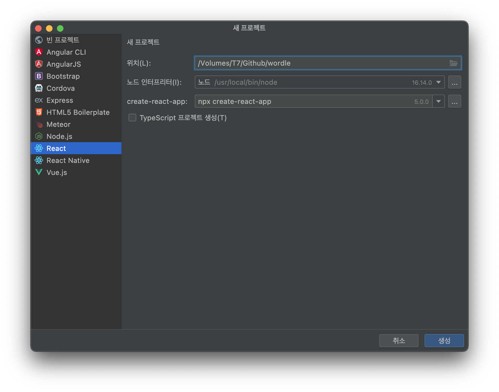The image size is (499, 392).
Task: Click the React atom icon
Action: tap(39, 148)
